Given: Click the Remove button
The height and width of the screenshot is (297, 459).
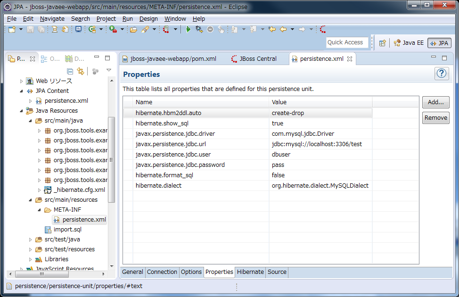Looking at the screenshot, I should (x=435, y=118).
